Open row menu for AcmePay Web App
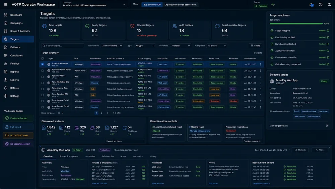The image size is (335, 189). (261, 64)
